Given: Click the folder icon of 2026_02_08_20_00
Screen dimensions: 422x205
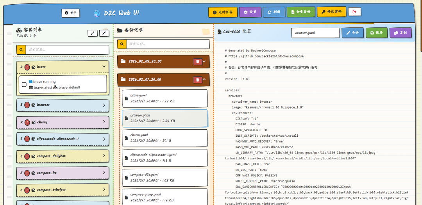Looking at the screenshot, I should [123, 61].
